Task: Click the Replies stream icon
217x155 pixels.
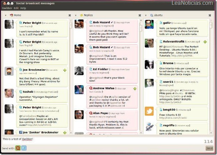Action: pos(81,15)
